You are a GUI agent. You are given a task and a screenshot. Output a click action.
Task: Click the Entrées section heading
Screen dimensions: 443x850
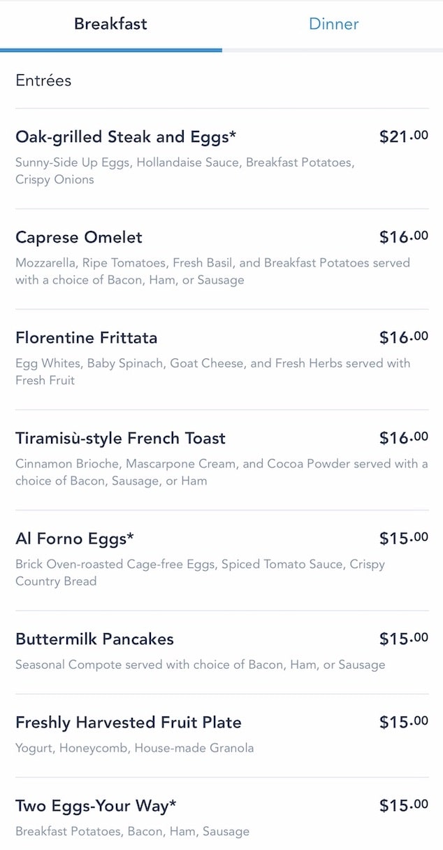tap(43, 80)
